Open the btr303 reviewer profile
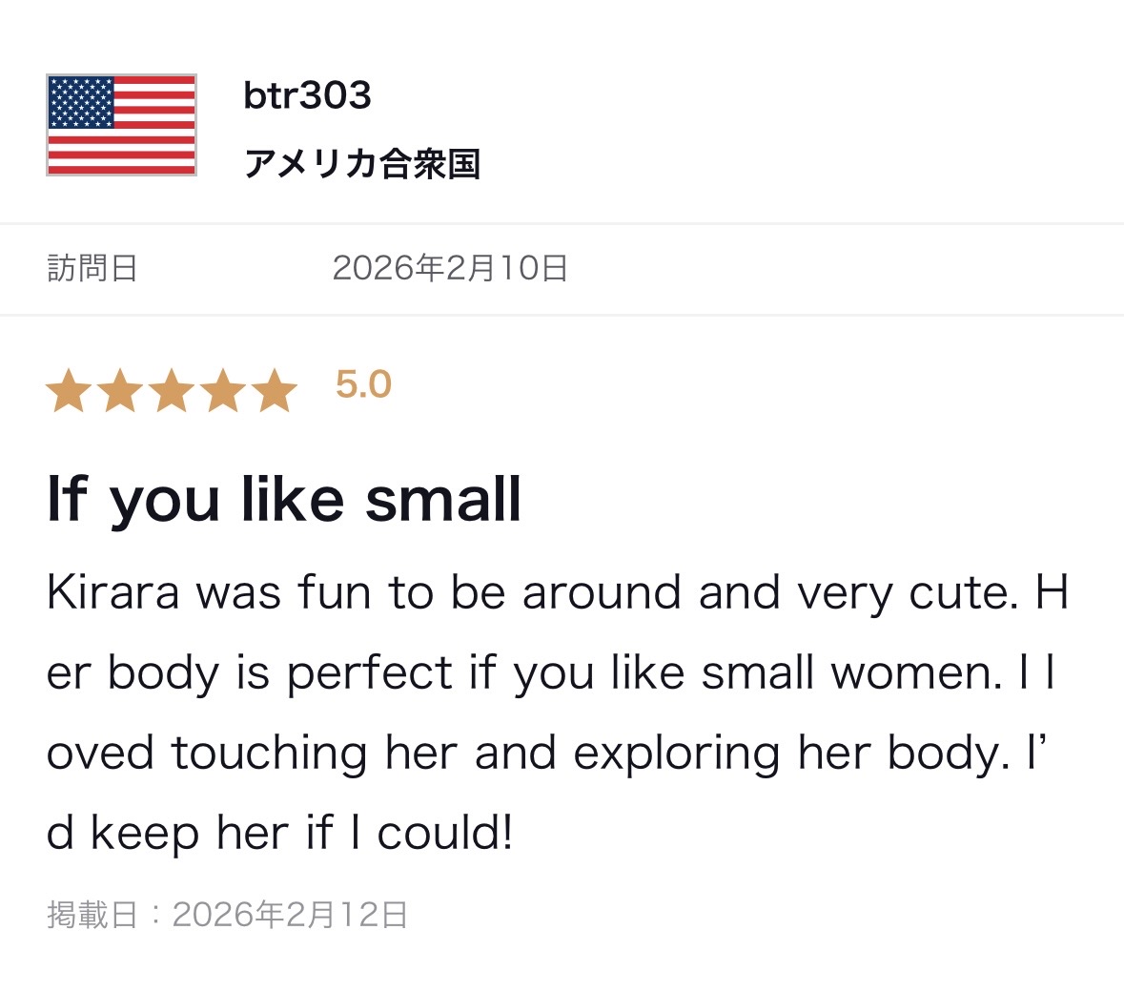The width and height of the screenshot is (1124, 992). click(307, 95)
